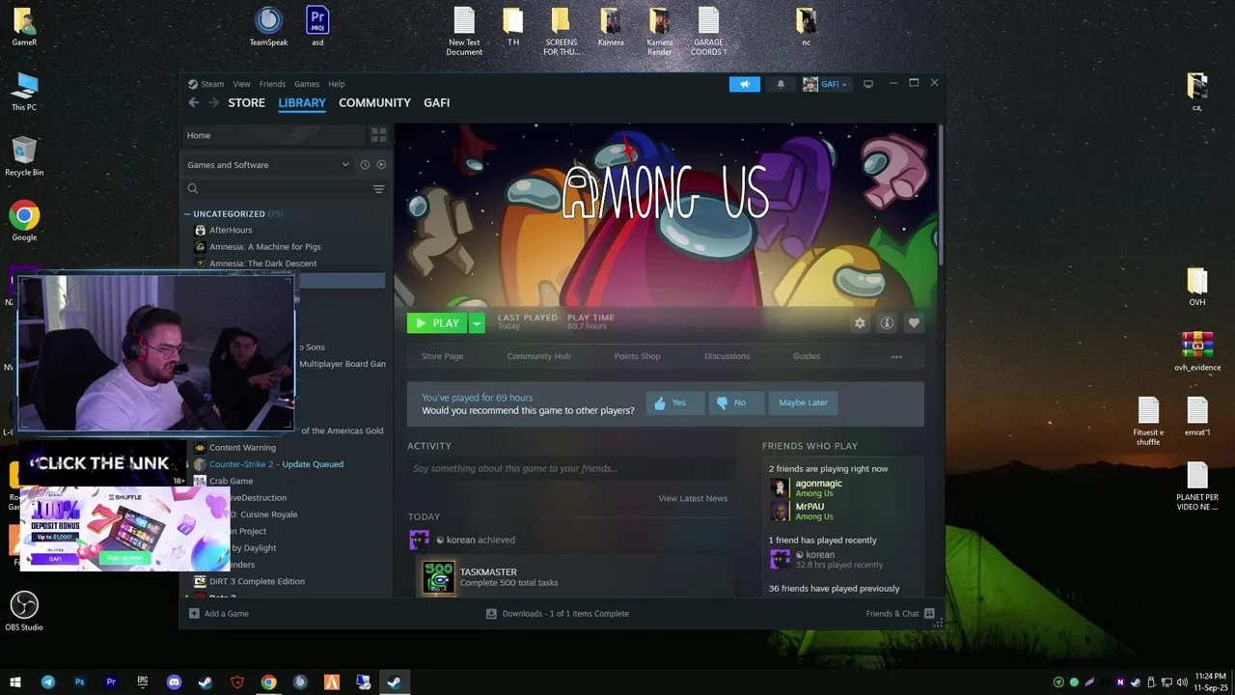The height and width of the screenshot is (695, 1235).
Task: Open the GAFI profile tab
Action: pos(436,102)
